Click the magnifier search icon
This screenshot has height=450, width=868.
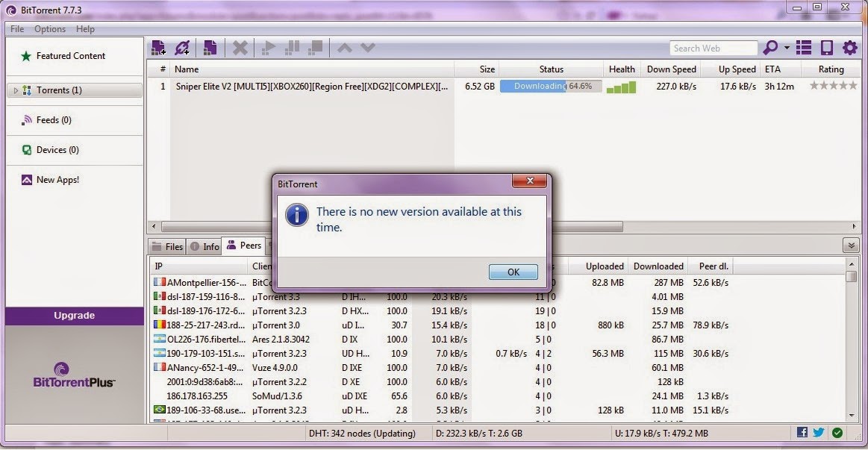coord(770,48)
